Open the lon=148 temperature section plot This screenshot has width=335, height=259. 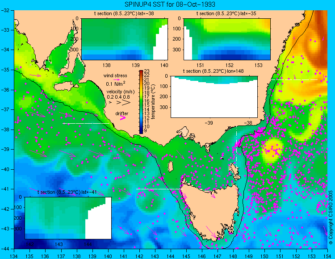(x=214, y=97)
